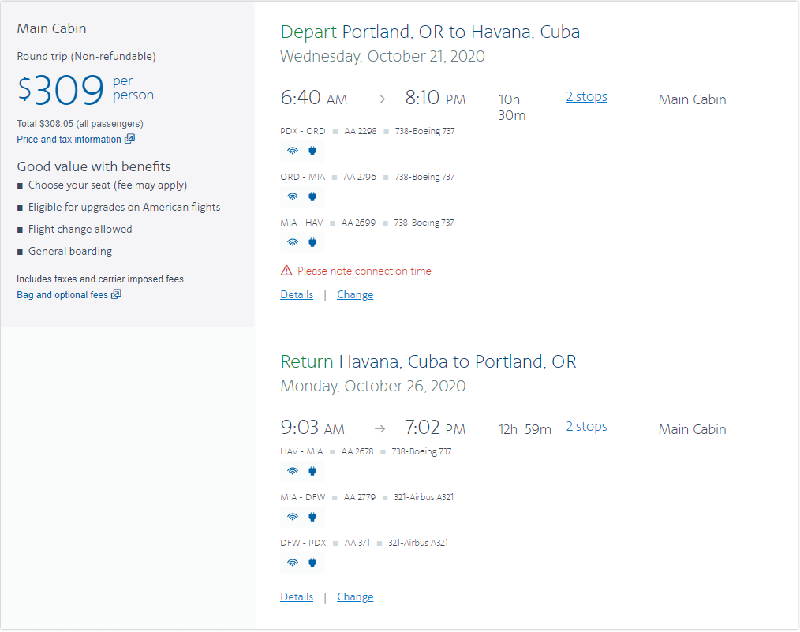Open 2 stops link for departing flight
800x632 pixels.
click(x=587, y=96)
